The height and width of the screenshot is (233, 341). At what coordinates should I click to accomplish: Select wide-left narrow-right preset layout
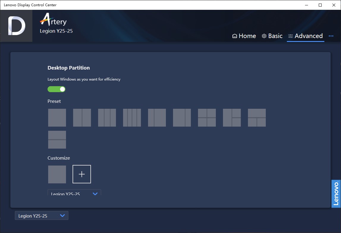(x=182, y=118)
